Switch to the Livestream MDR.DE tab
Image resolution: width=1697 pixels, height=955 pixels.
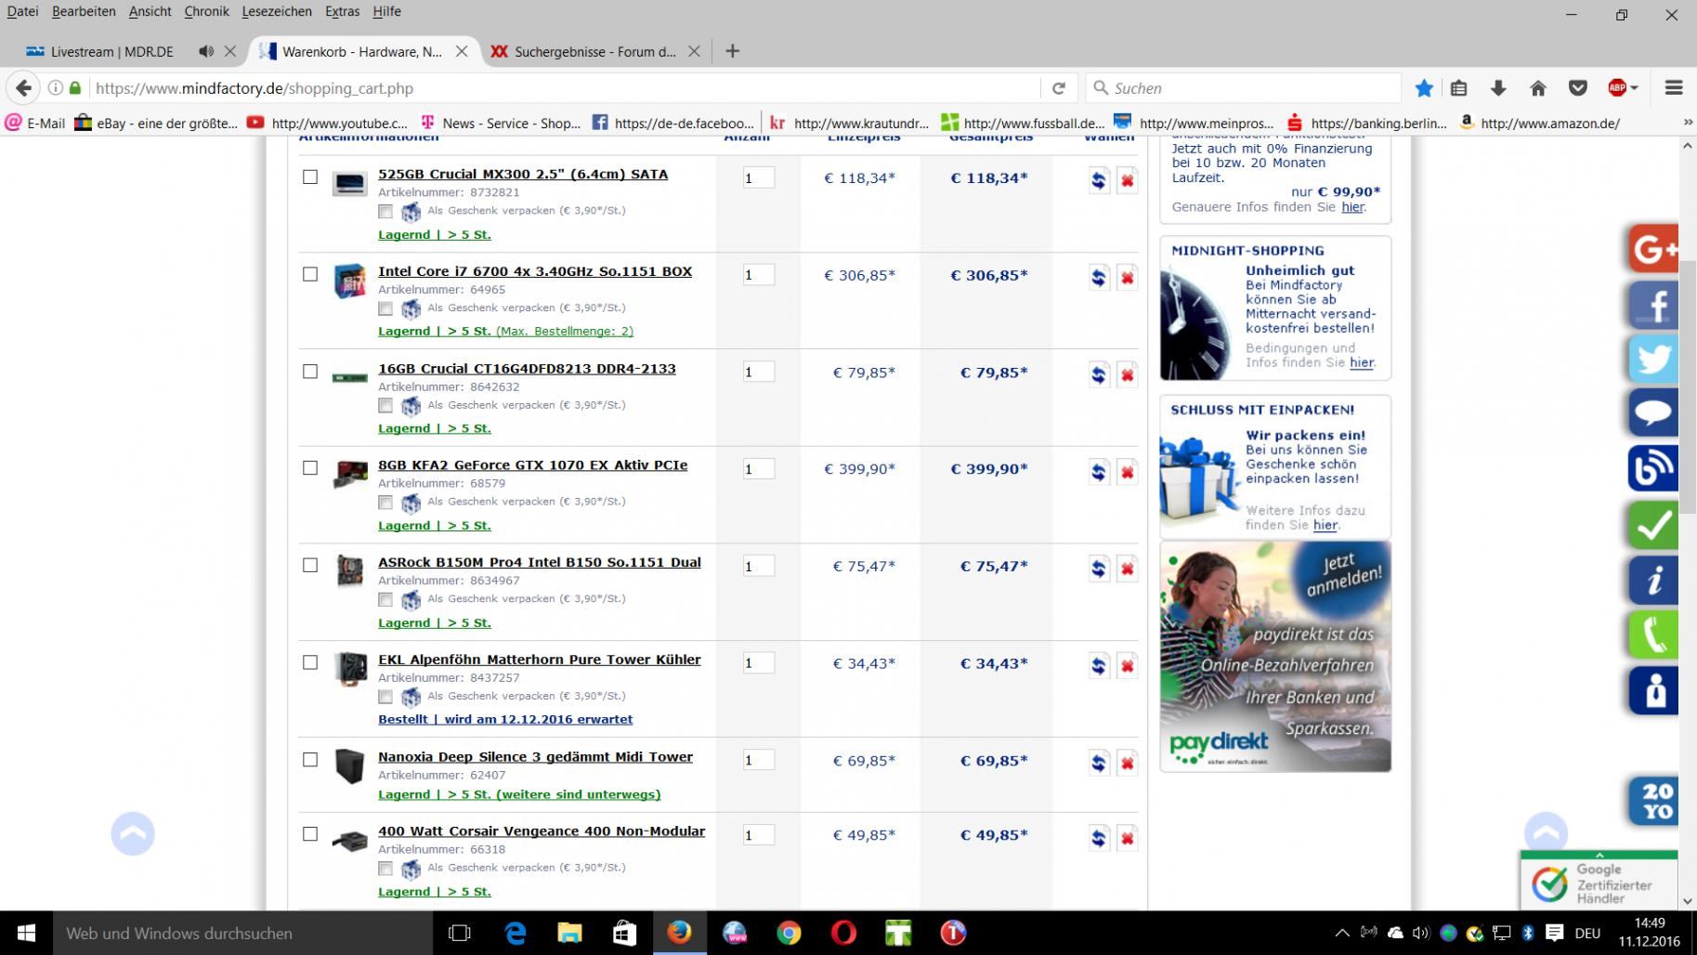[111, 51]
